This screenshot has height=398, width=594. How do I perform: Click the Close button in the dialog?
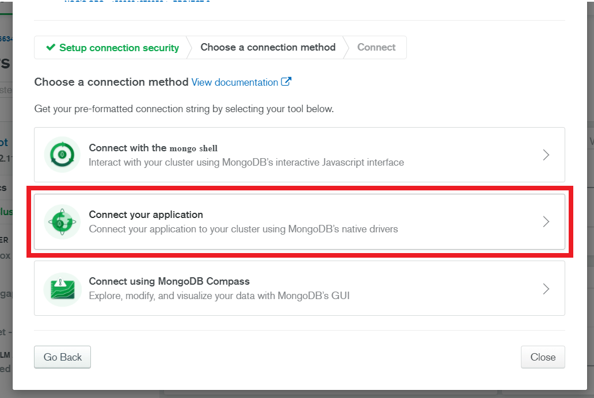coord(542,357)
